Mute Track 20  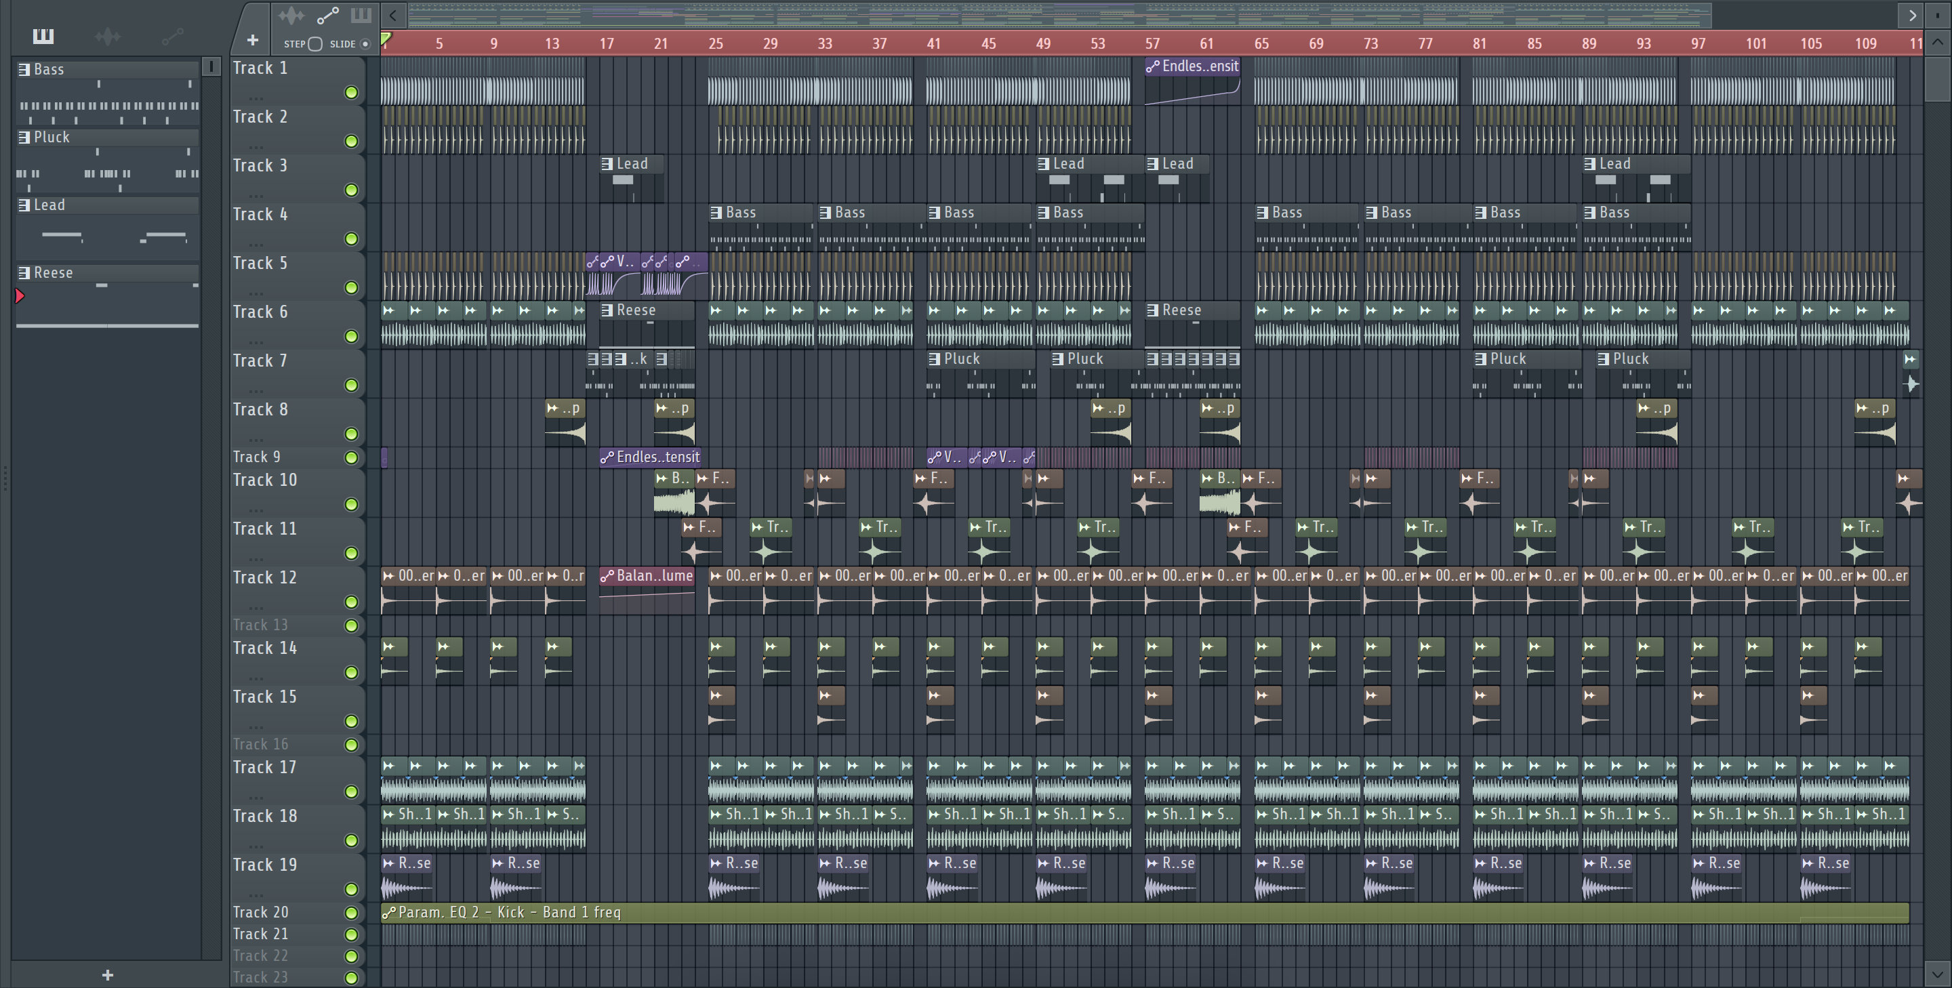pos(351,913)
